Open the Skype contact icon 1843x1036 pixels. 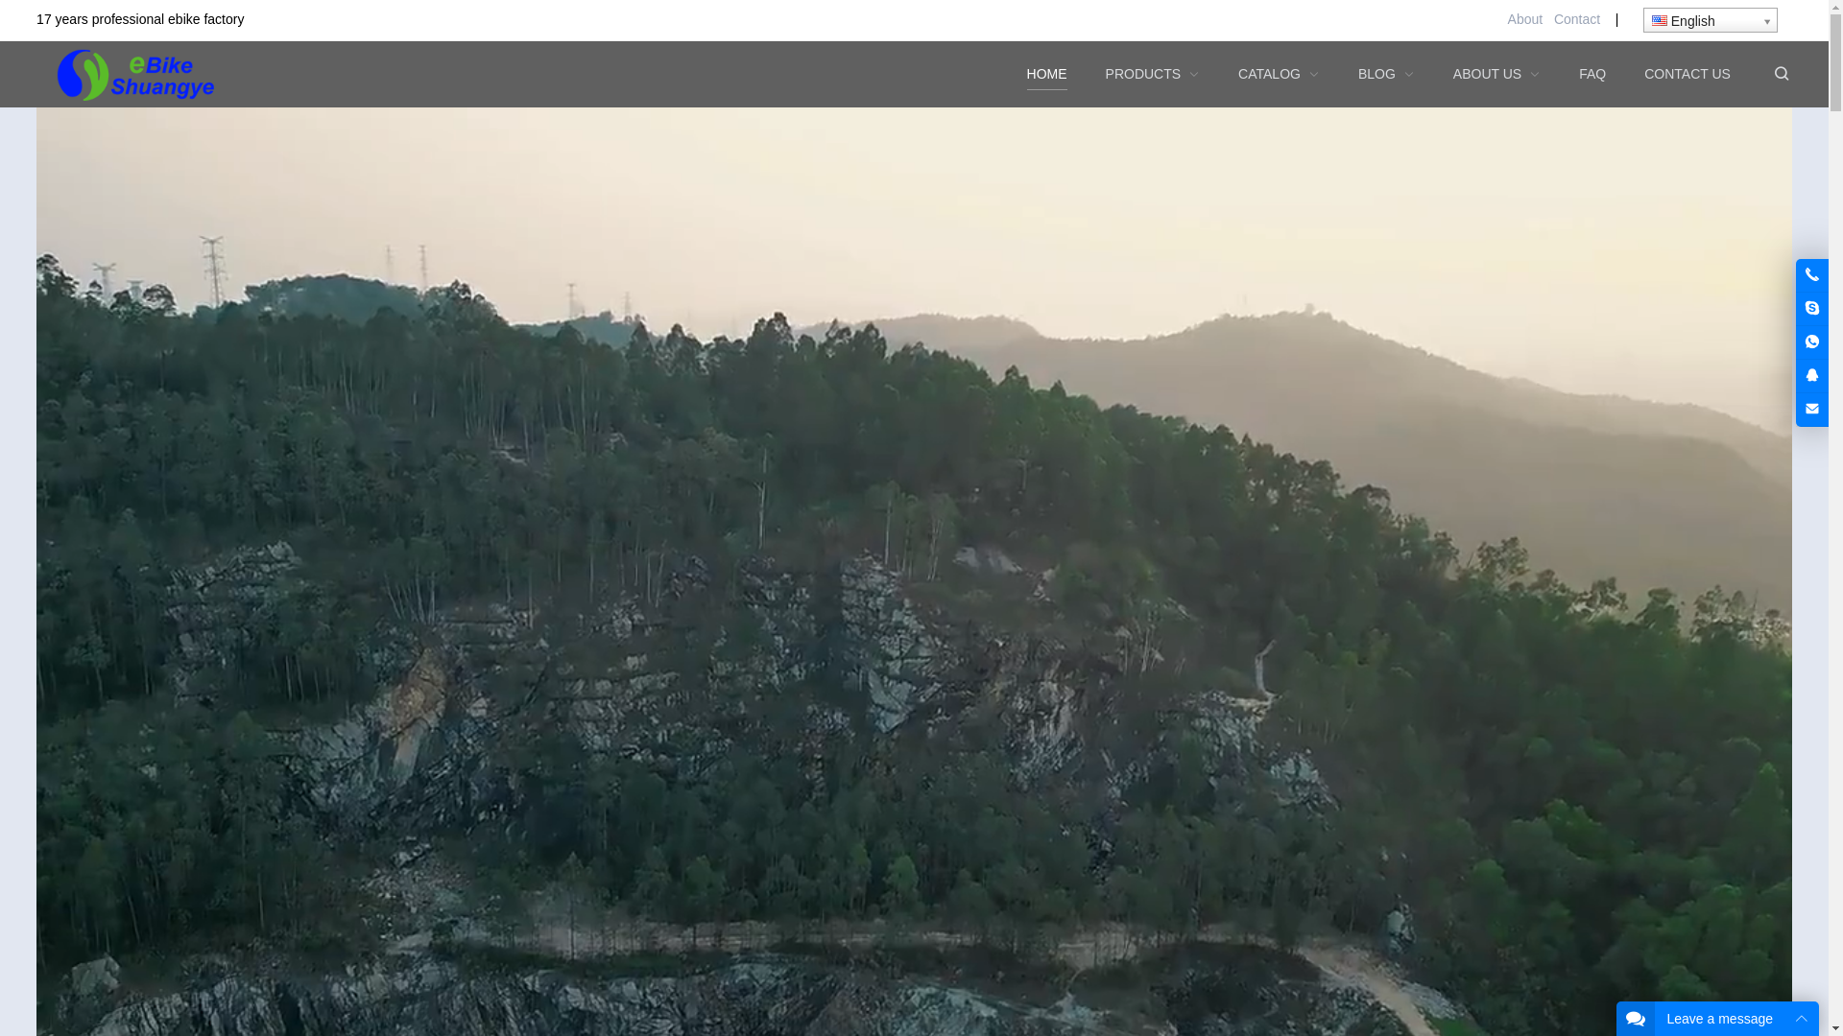[1811, 309]
